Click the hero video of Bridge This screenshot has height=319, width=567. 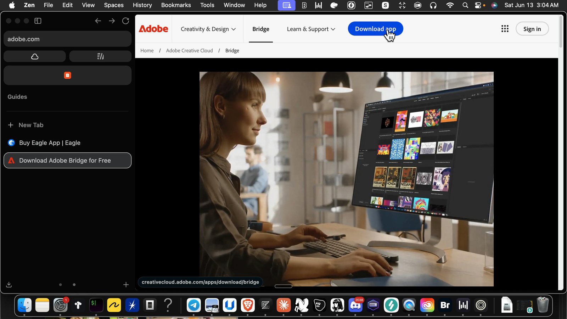(x=346, y=179)
